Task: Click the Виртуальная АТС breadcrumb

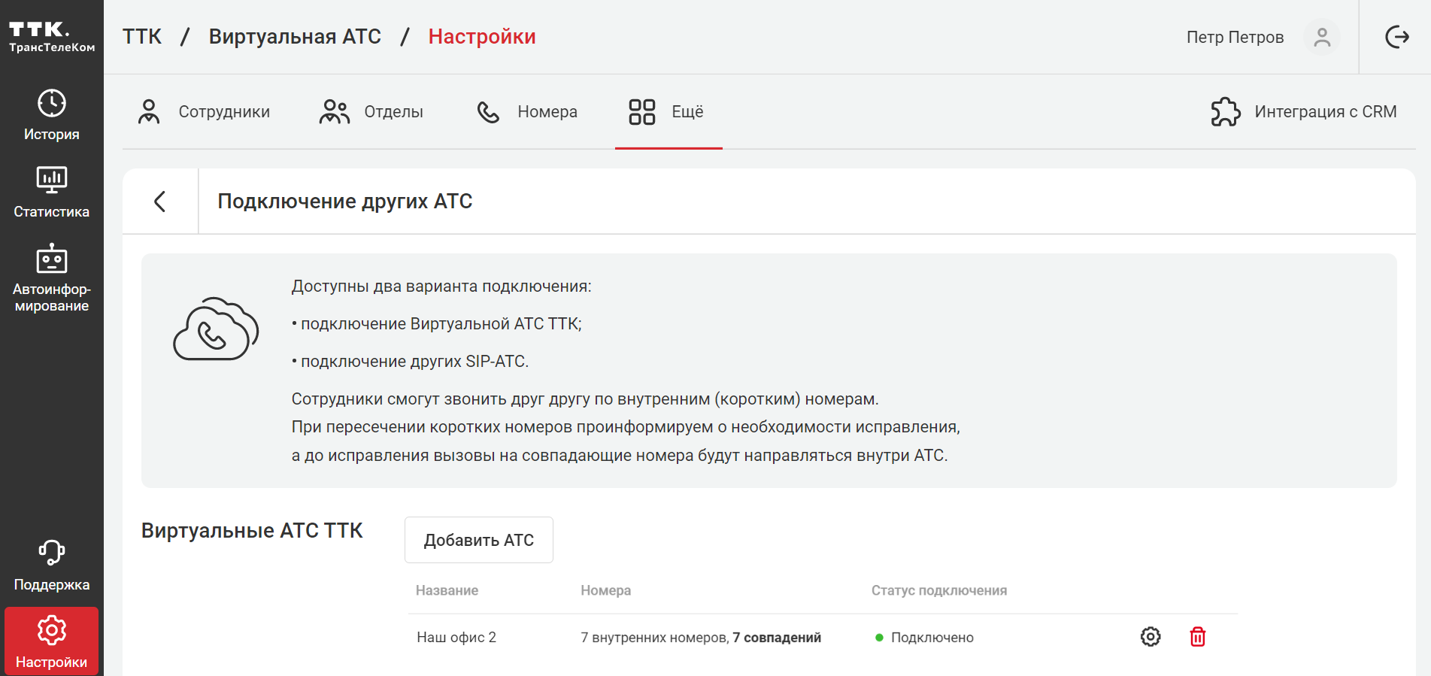Action: tap(295, 37)
